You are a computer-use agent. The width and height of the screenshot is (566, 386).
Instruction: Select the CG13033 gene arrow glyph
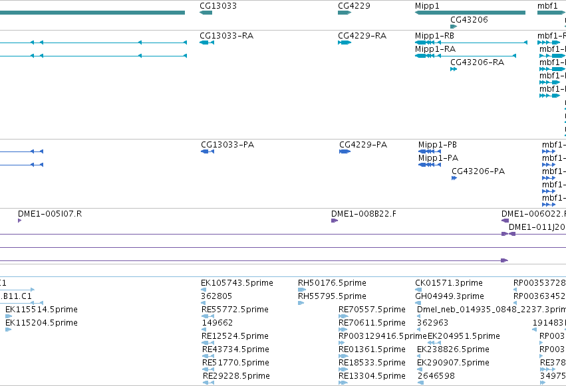tap(206, 13)
